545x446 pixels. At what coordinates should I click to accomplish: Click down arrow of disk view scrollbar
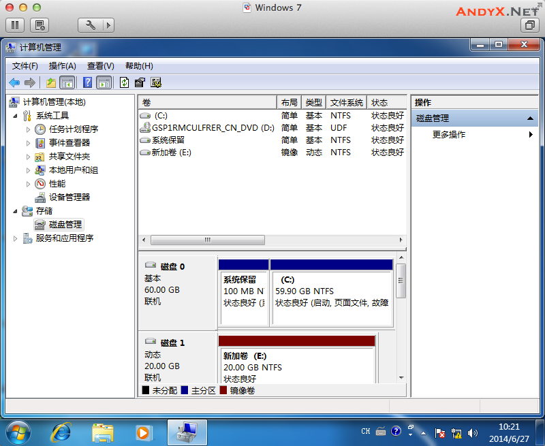tap(401, 378)
